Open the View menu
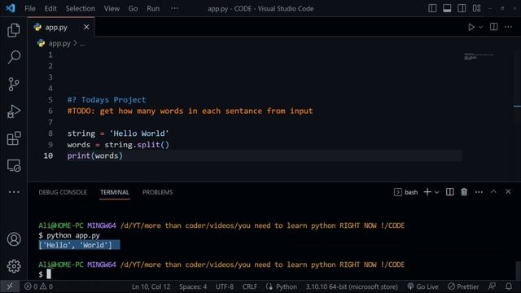The image size is (521, 293). (x=112, y=8)
